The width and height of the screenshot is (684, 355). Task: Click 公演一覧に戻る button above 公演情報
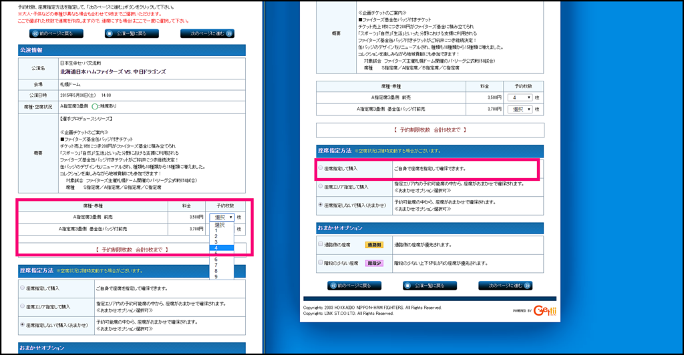pos(132,33)
